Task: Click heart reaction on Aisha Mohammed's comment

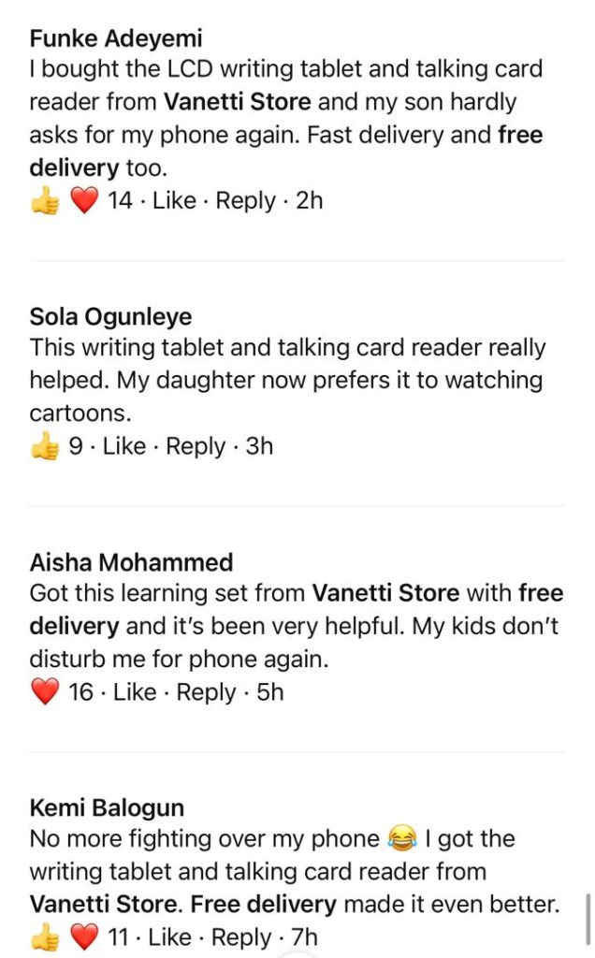Action: tap(44, 693)
